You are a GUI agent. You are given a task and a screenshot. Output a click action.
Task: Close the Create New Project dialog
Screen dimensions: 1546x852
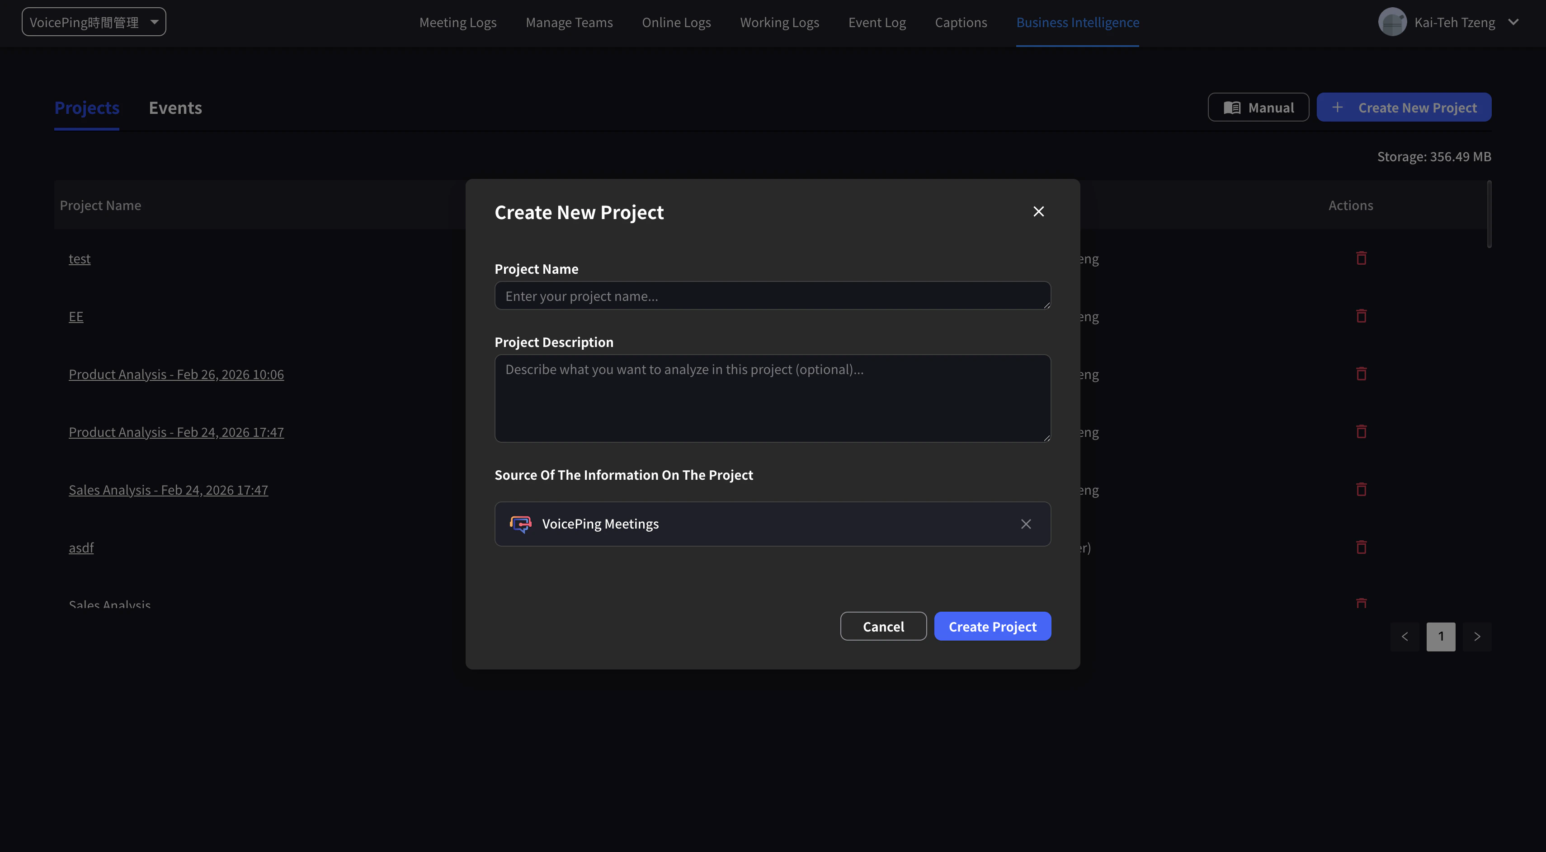click(x=1038, y=212)
